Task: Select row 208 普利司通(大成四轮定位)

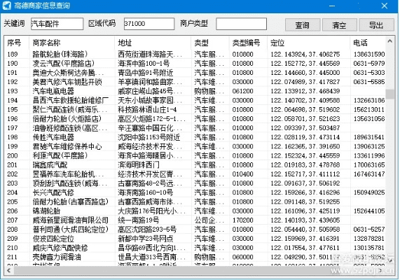Action: [195, 230]
